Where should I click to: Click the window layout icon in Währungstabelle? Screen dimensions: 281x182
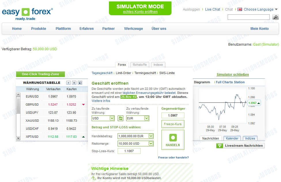click(80, 83)
